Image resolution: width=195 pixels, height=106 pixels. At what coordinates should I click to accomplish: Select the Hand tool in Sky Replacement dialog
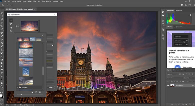click(x=11, y=27)
